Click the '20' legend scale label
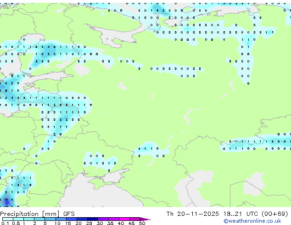291x225 pixels. 78,223
